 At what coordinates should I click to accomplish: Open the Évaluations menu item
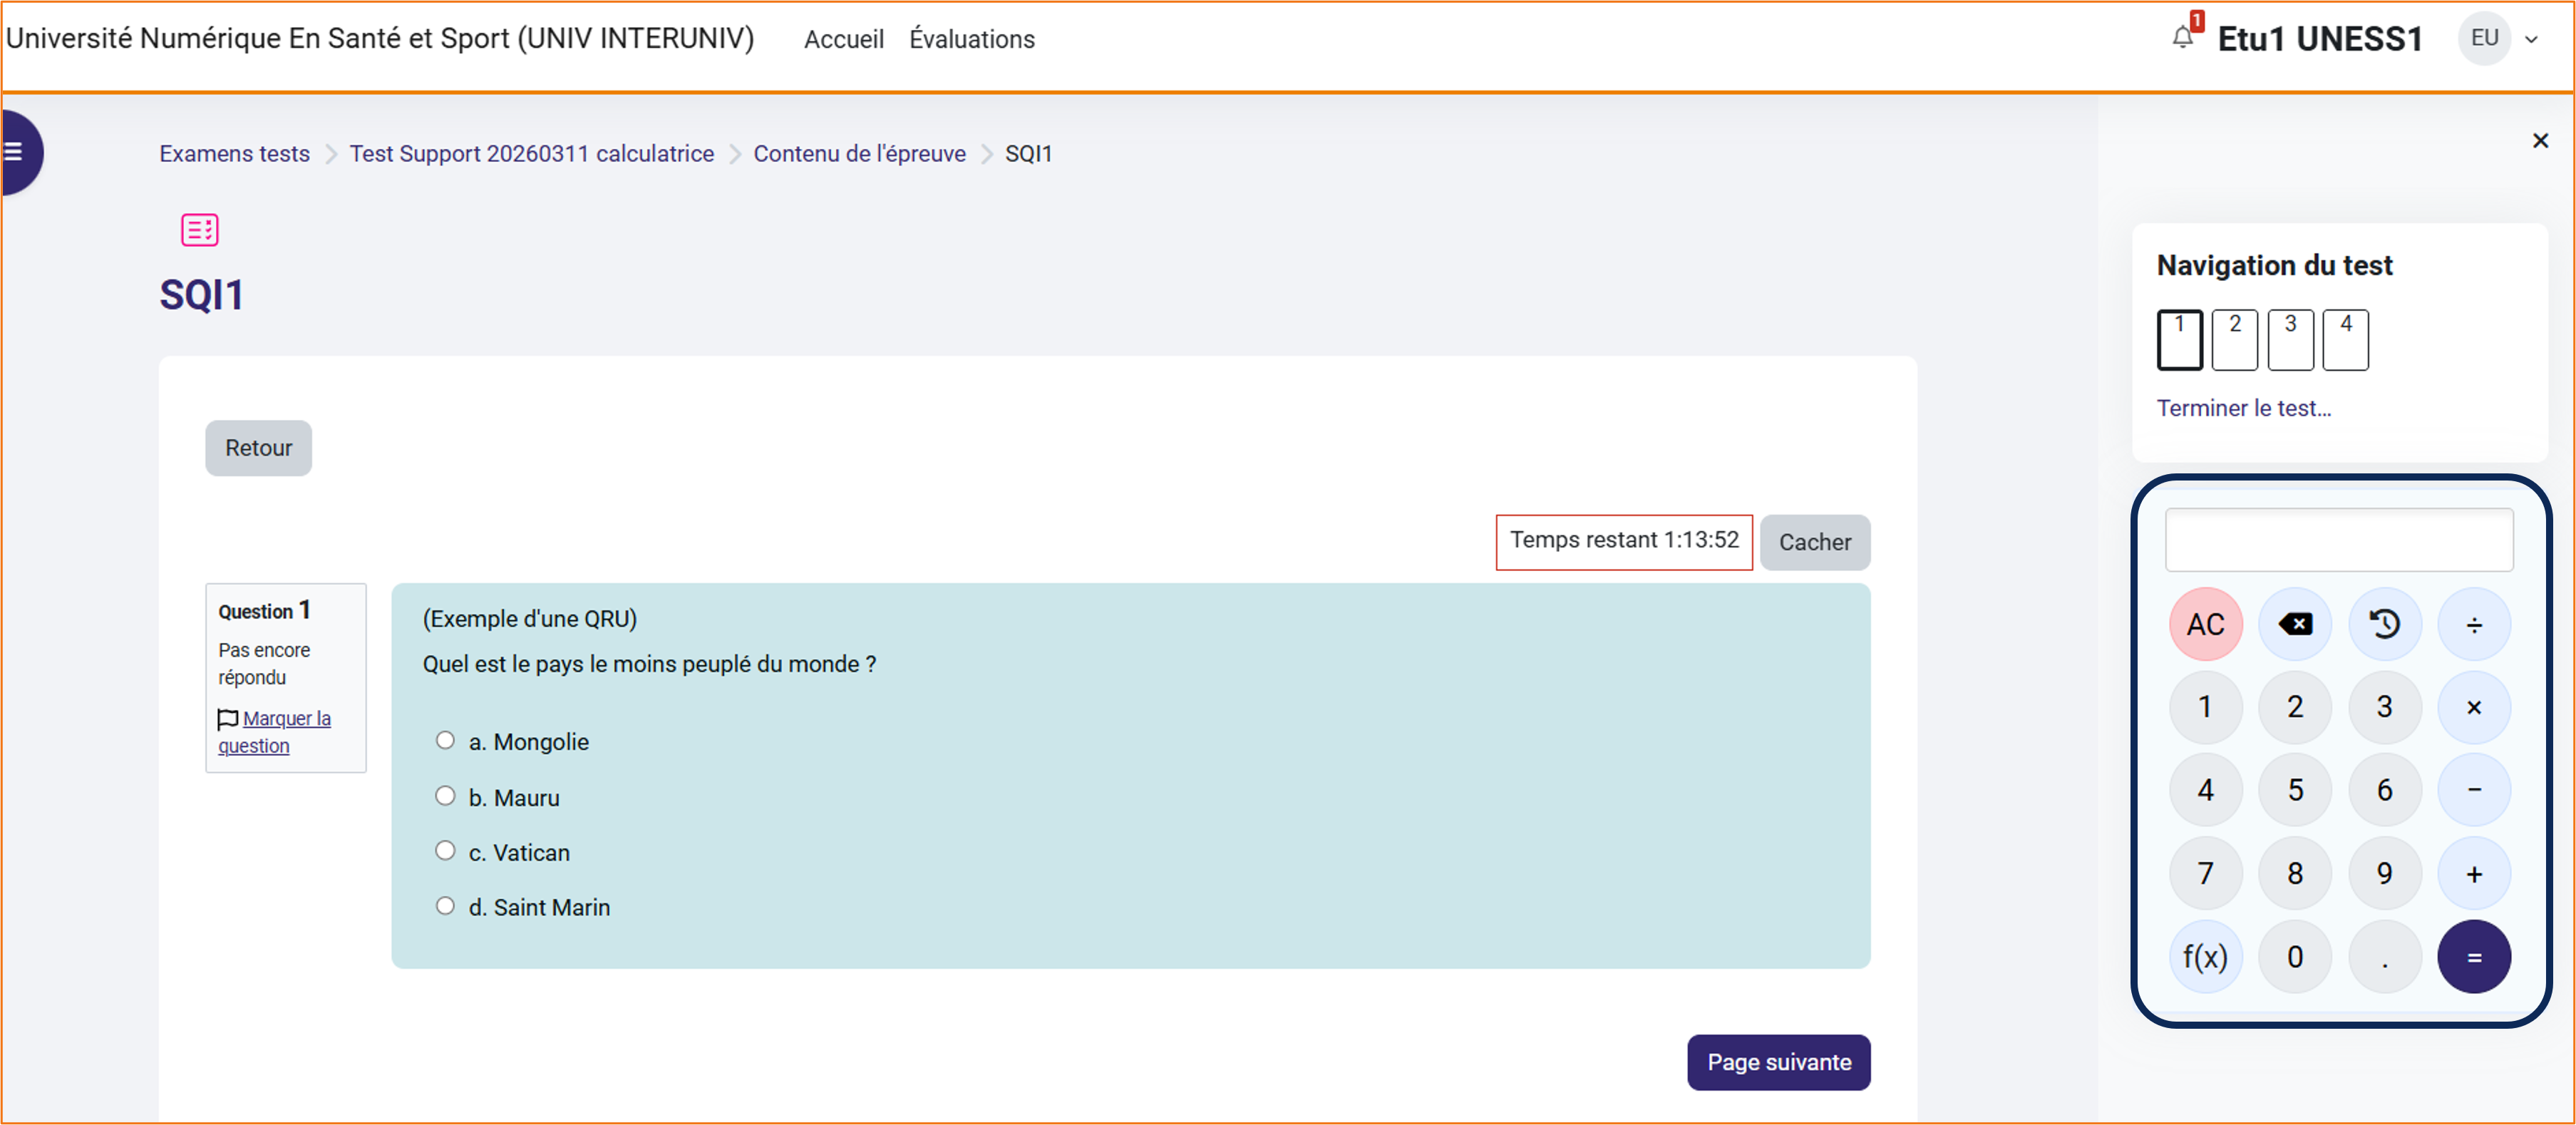coord(971,40)
